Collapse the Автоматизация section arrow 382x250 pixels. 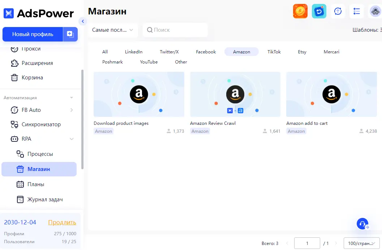coord(72,98)
